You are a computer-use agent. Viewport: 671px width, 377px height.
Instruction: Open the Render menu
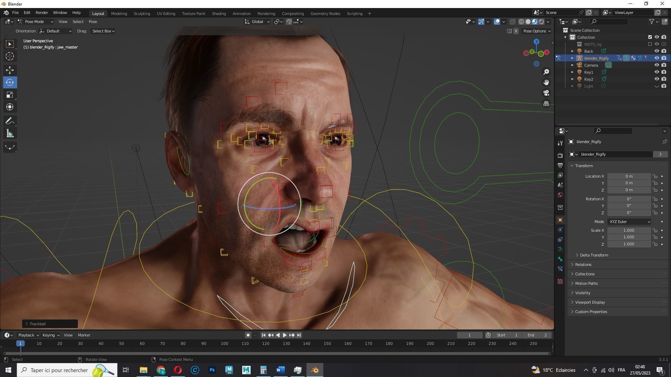pos(42,13)
